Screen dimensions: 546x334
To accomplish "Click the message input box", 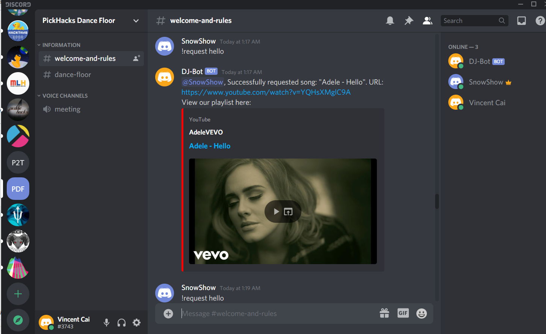I will pyautogui.click(x=278, y=313).
